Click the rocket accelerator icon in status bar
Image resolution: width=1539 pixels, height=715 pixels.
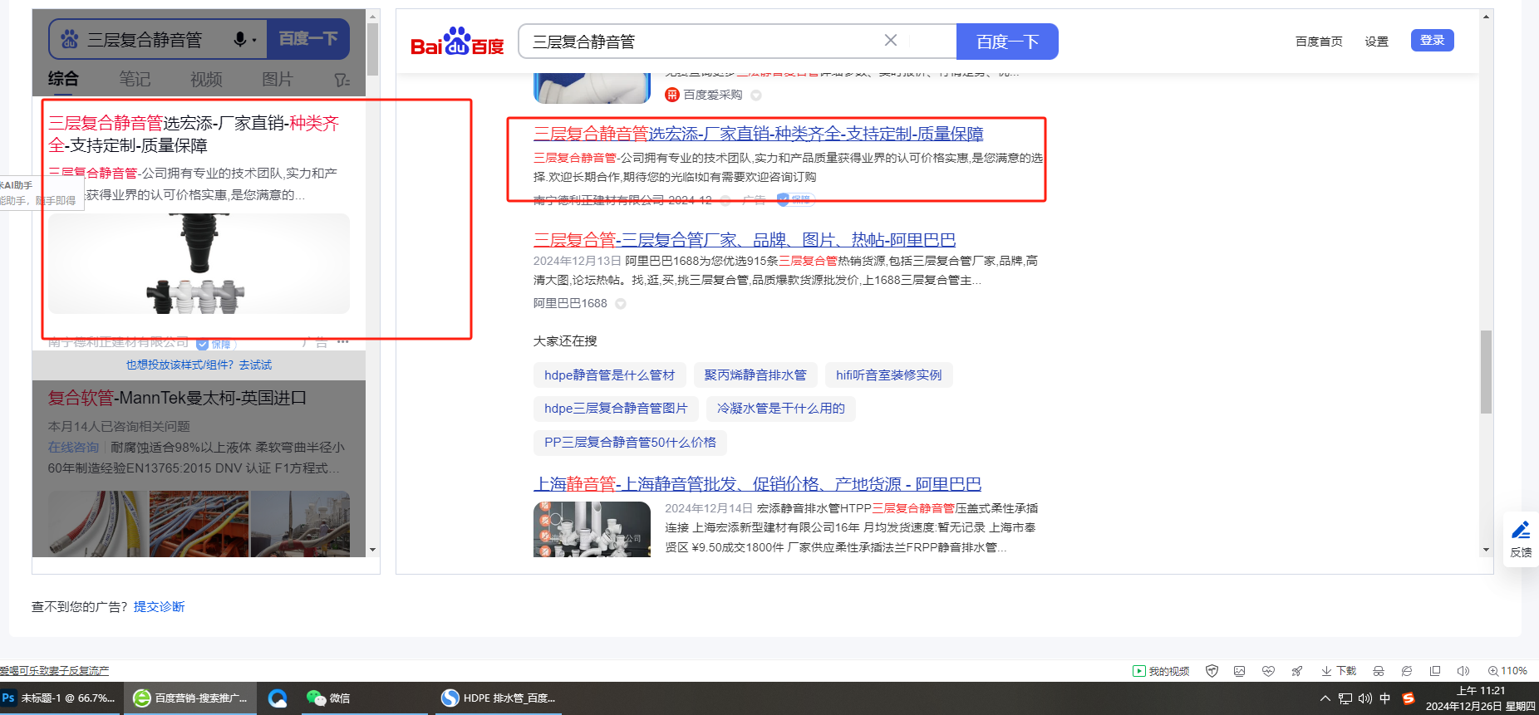tap(1296, 671)
